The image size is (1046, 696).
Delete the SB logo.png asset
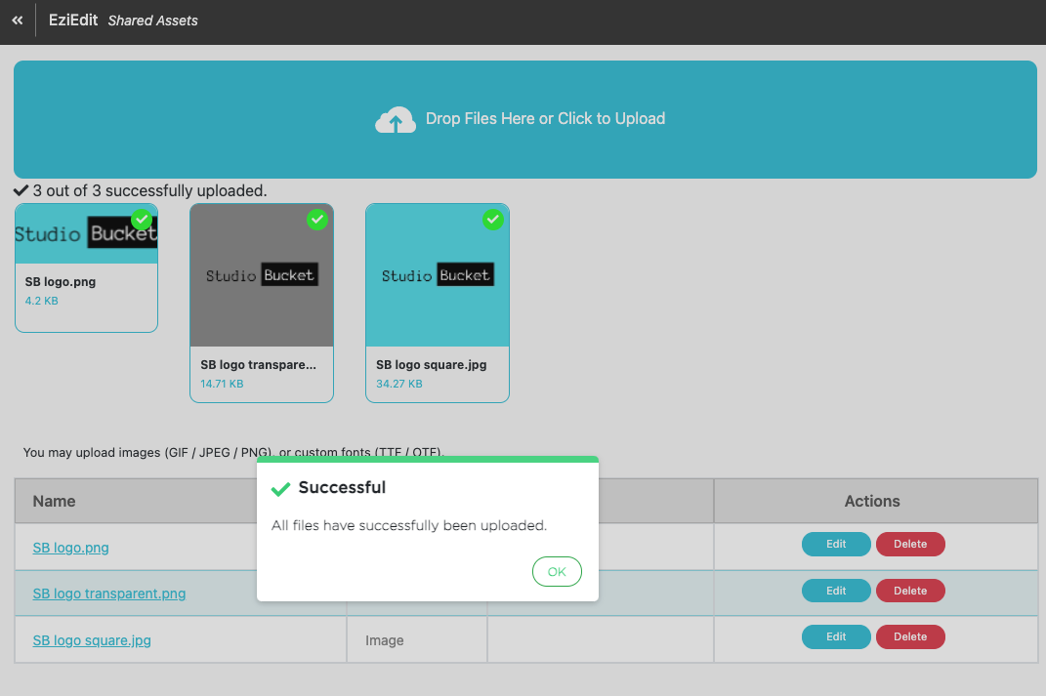coord(910,544)
